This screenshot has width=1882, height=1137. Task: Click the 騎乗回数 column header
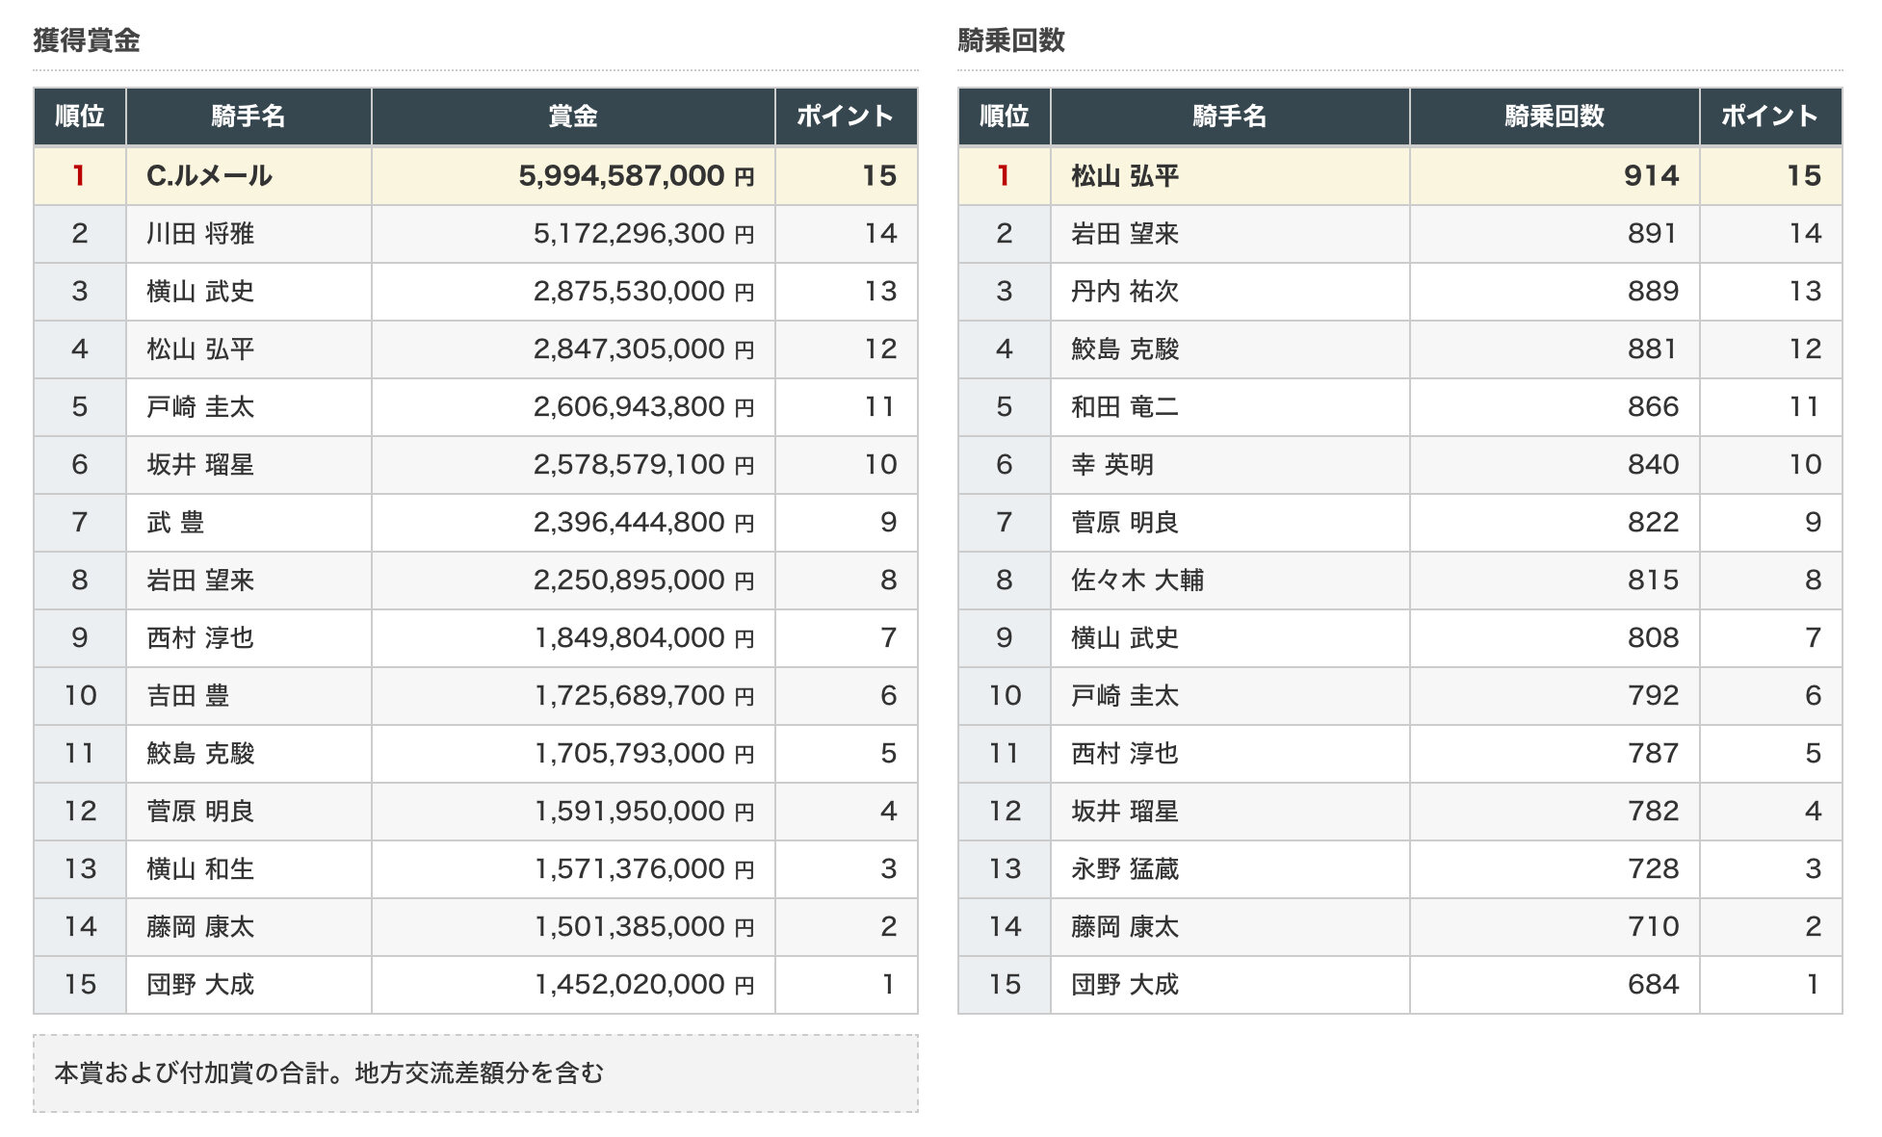(1554, 116)
